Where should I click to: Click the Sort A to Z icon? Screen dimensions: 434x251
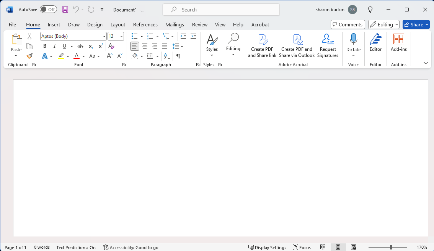click(x=167, y=56)
